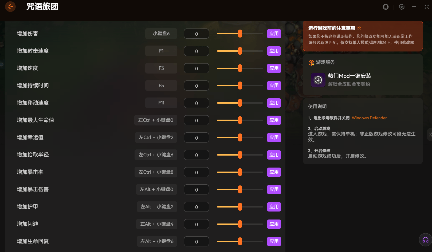Focus the 增加幸运值 number field

tap(196, 138)
